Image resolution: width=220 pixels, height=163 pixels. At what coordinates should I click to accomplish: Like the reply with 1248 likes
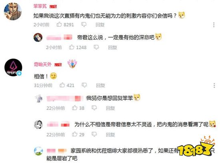[72, 47]
